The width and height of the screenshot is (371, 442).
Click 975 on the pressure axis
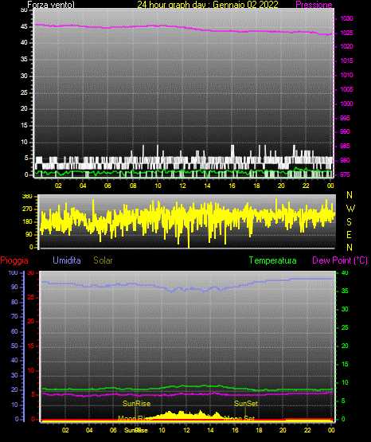[345, 174]
